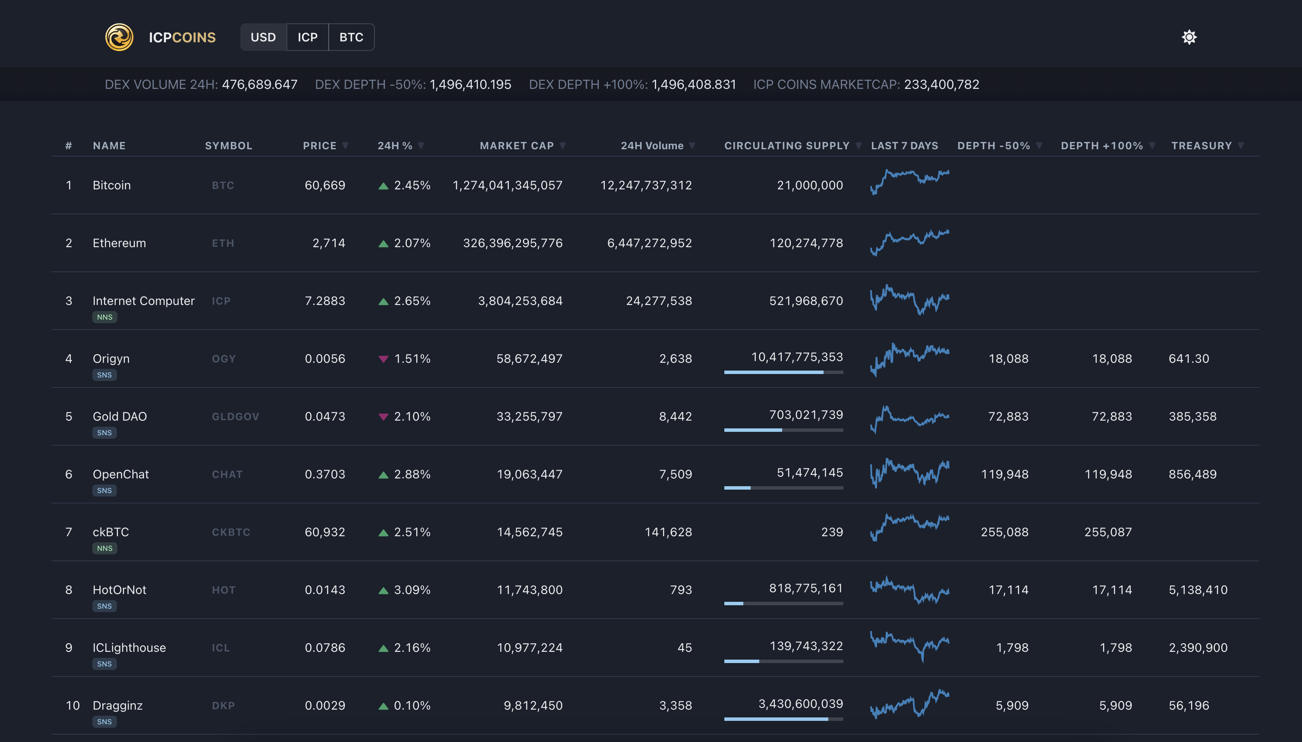Click the 24H Volume column header

click(652, 146)
